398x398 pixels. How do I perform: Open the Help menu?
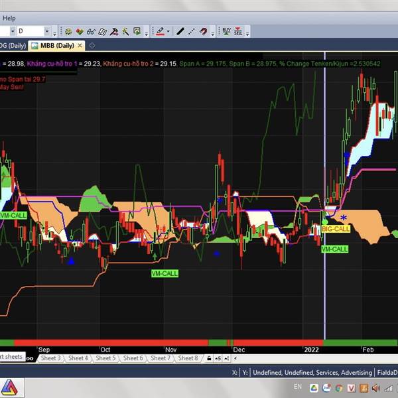(9, 18)
